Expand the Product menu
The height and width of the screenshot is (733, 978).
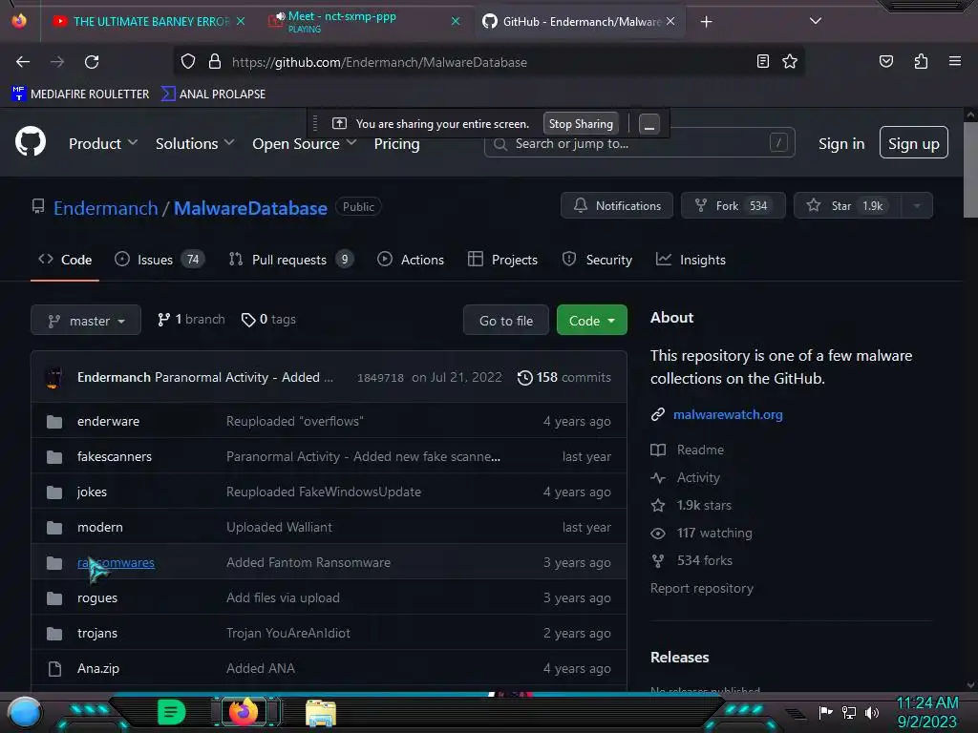[x=103, y=144]
